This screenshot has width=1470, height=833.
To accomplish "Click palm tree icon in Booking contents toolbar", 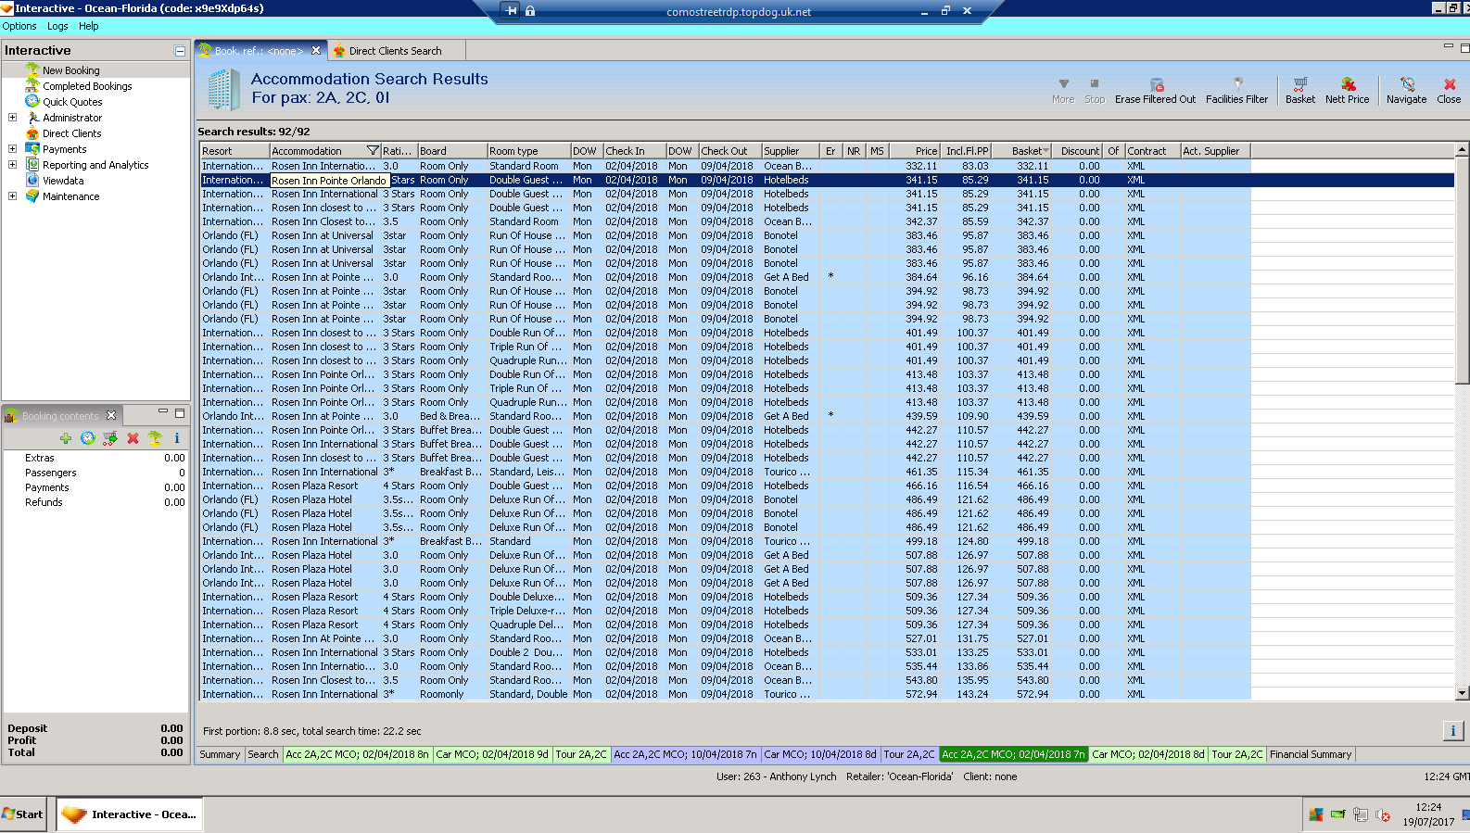I will [155, 438].
